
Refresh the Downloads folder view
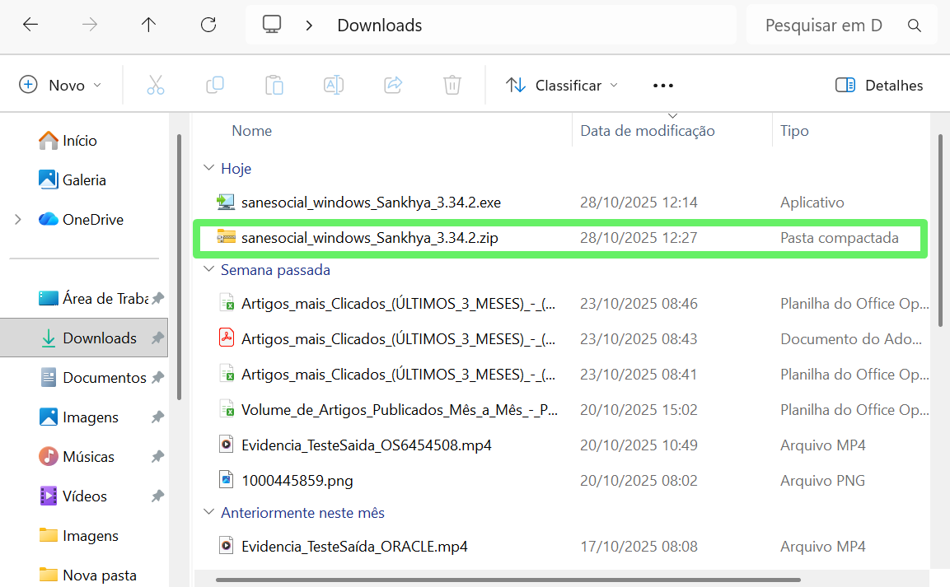click(x=208, y=25)
